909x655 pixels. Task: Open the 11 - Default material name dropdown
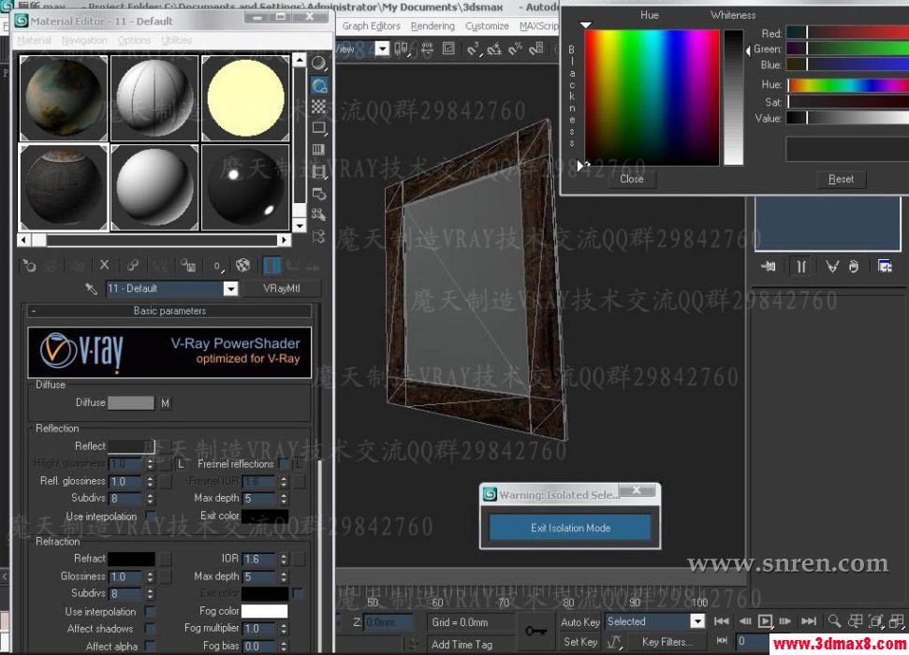[x=230, y=288]
